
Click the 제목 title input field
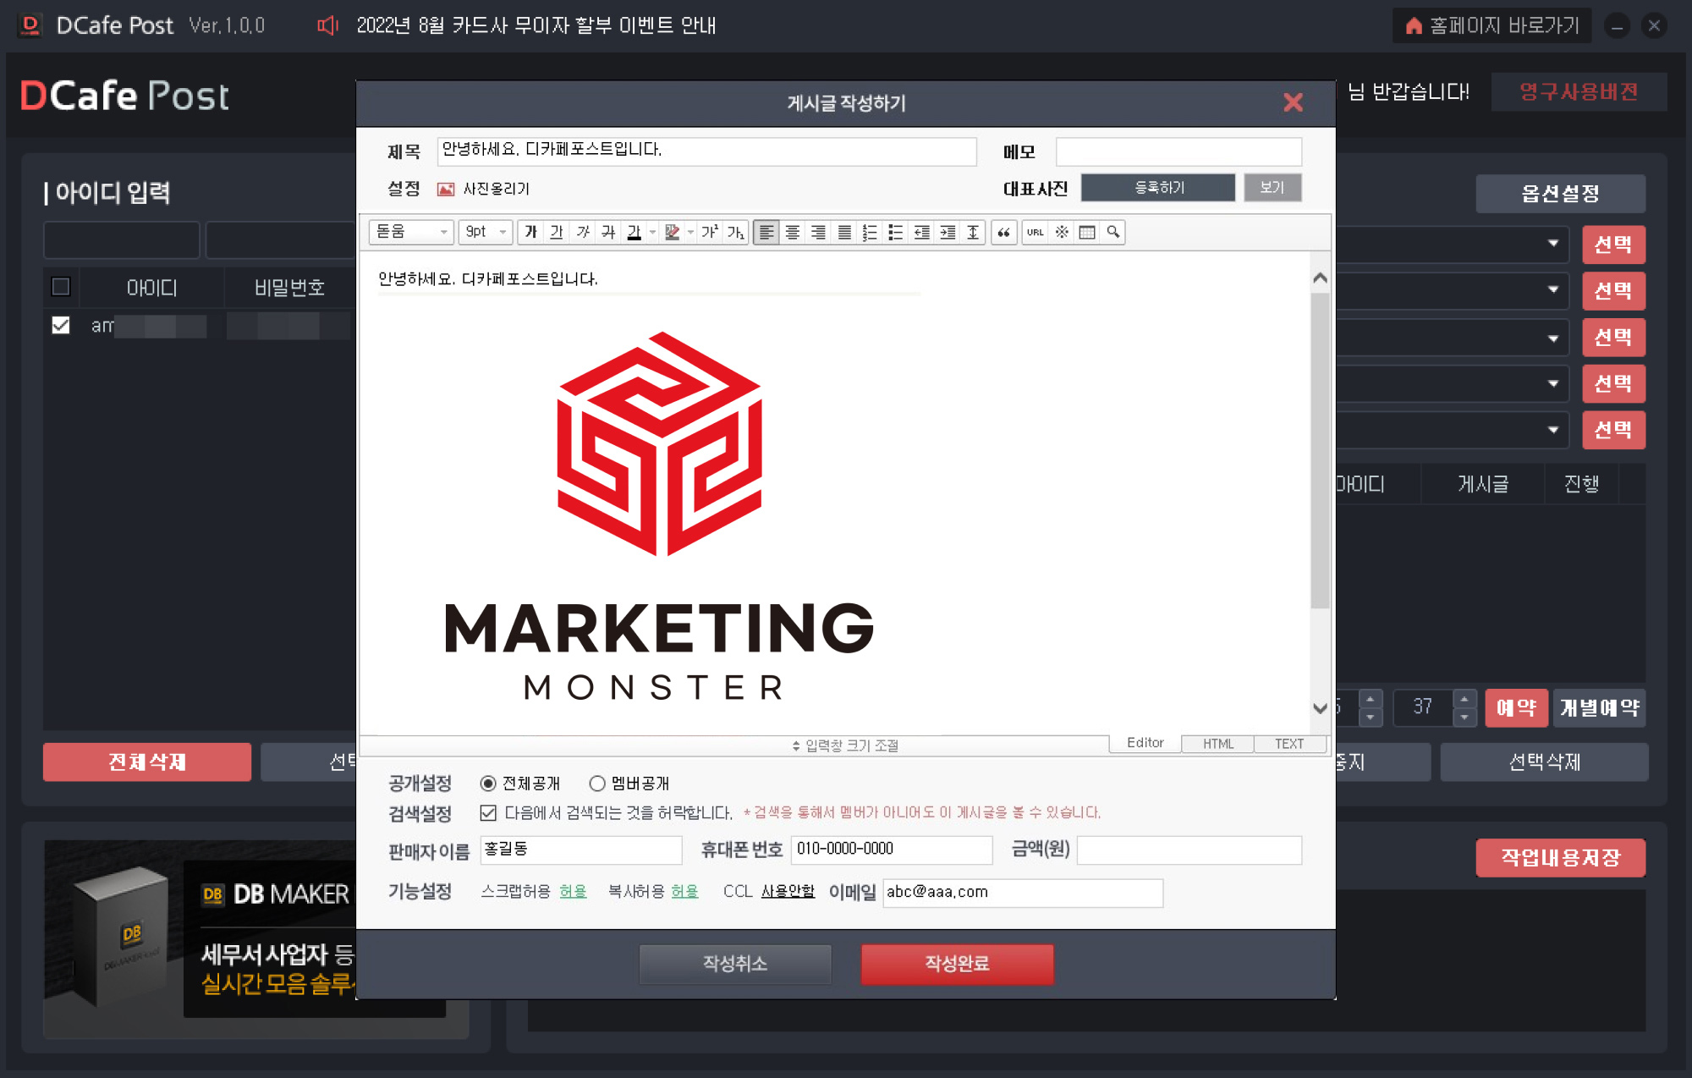pyautogui.click(x=707, y=151)
